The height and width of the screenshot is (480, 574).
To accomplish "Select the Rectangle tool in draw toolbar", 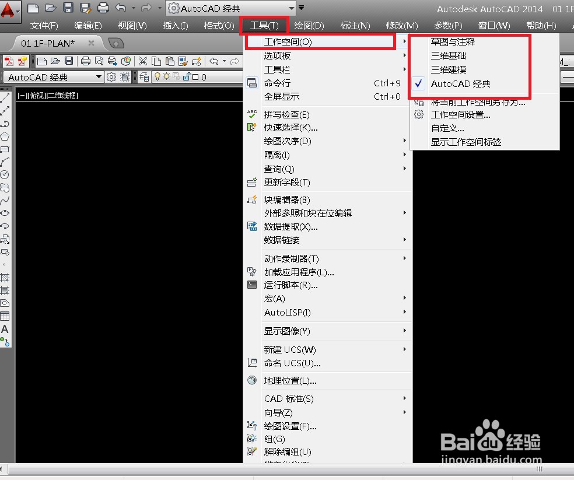I will click(5, 149).
